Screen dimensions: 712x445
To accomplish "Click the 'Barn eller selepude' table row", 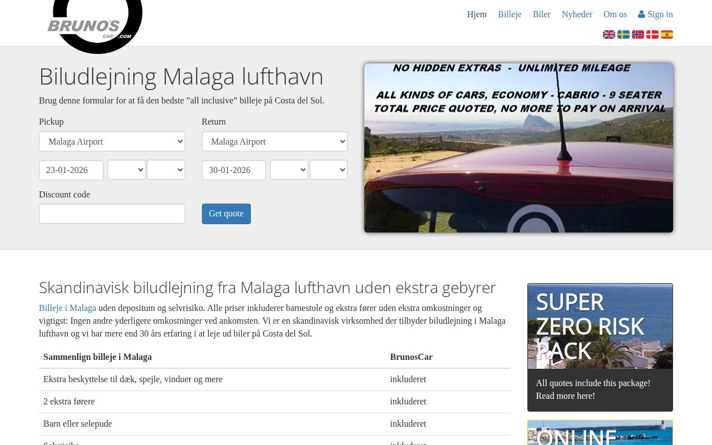I will [275, 424].
